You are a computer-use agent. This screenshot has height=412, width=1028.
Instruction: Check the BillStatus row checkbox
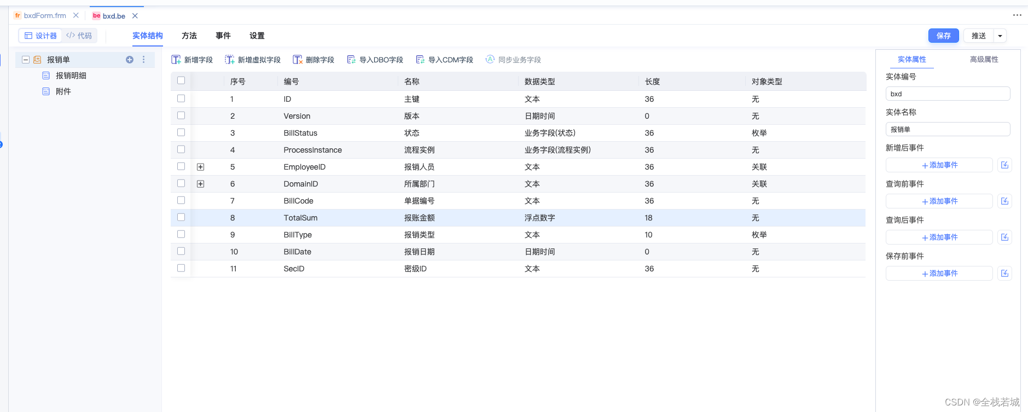tap(181, 132)
